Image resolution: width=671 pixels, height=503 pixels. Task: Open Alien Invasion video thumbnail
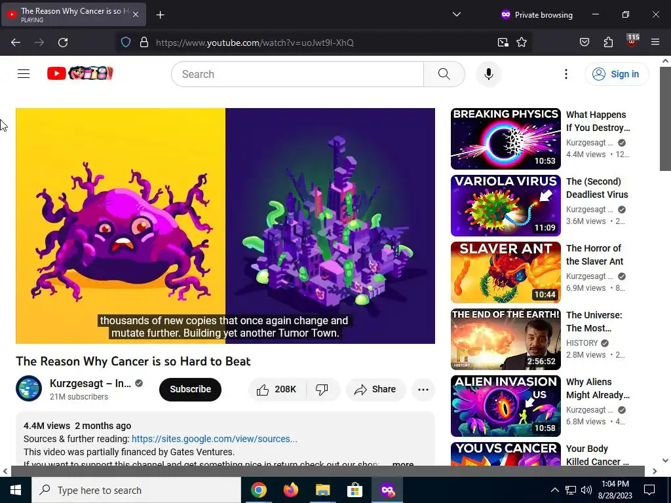coord(505,406)
